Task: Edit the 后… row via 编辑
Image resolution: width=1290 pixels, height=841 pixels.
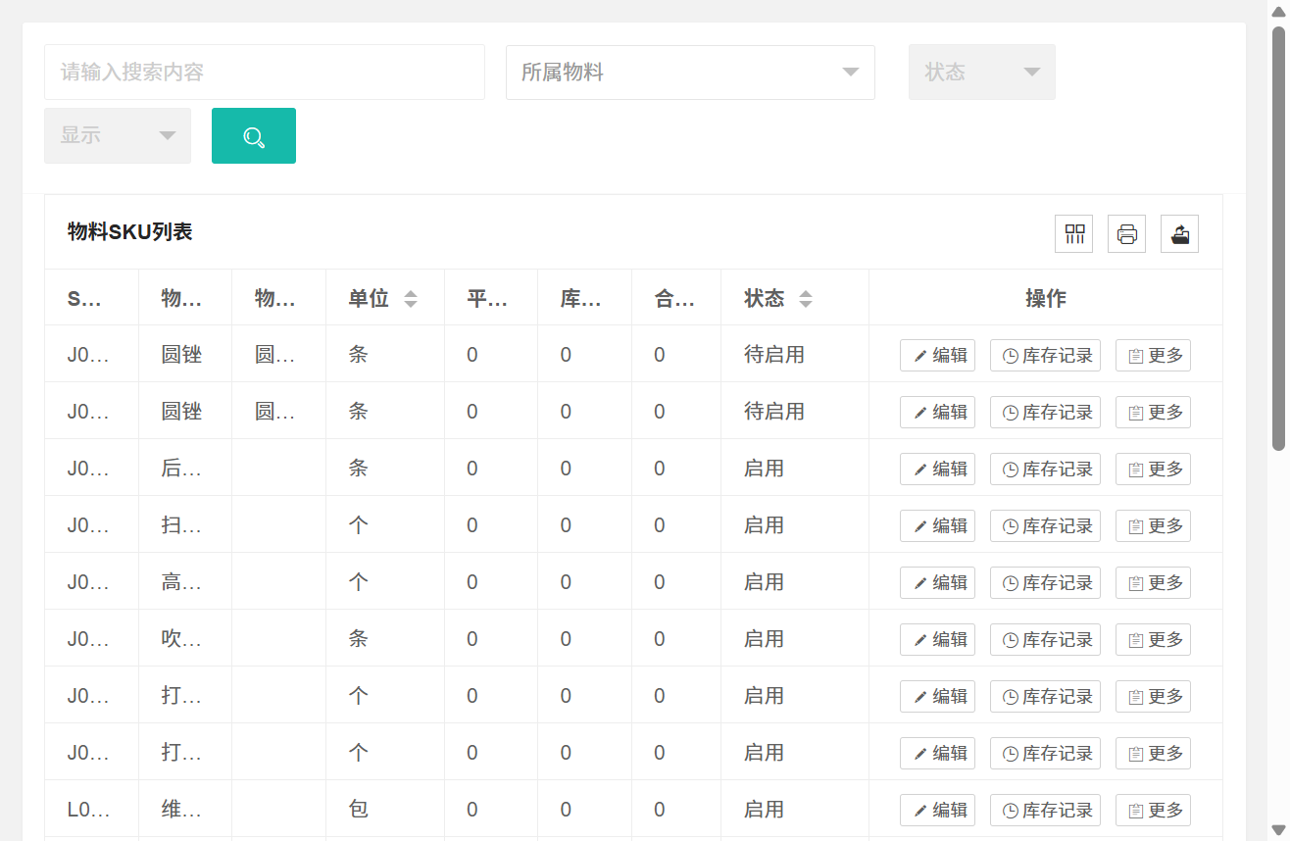Action: click(x=937, y=469)
